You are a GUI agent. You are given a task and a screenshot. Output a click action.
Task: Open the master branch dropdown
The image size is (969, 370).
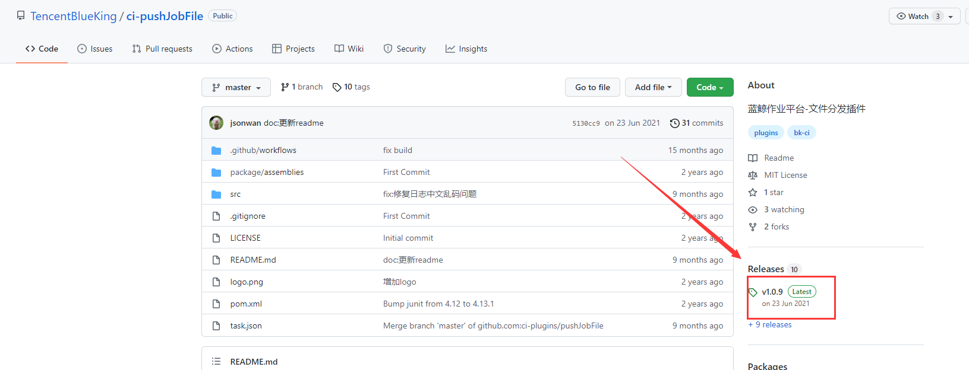pos(236,88)
